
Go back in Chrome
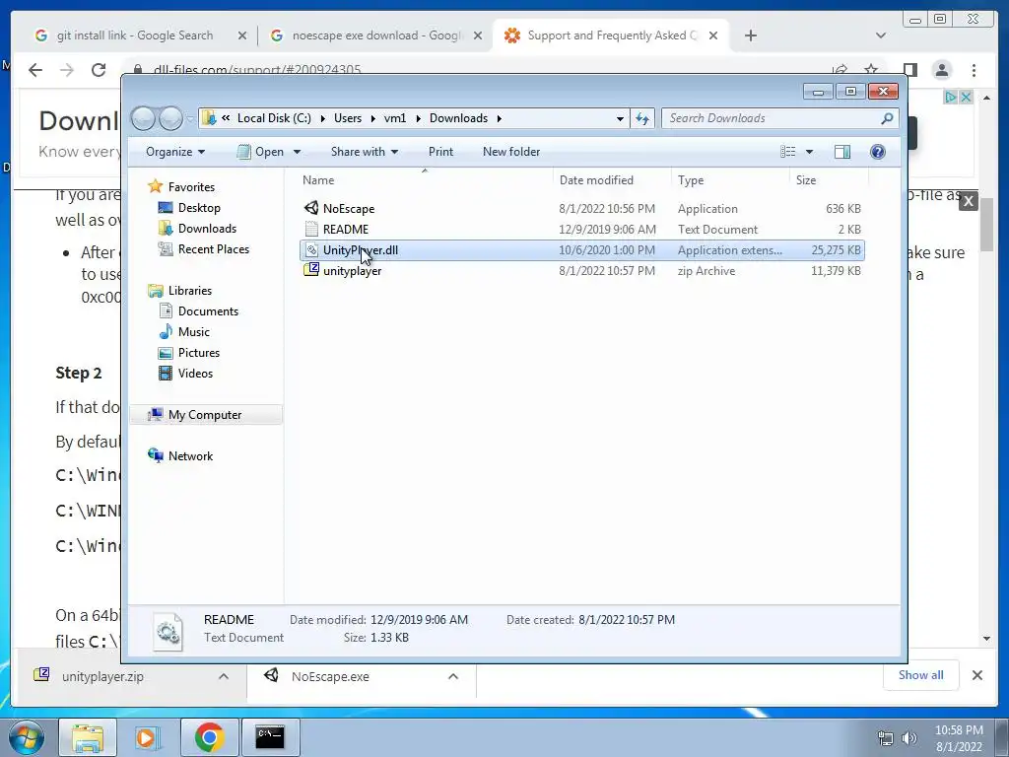(35, 70)
